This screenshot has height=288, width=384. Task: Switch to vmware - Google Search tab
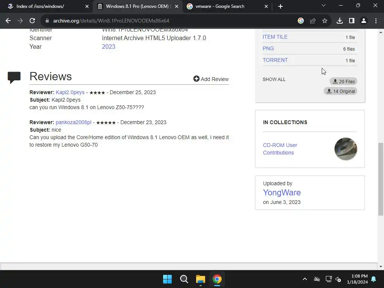[x=220, y=6]
